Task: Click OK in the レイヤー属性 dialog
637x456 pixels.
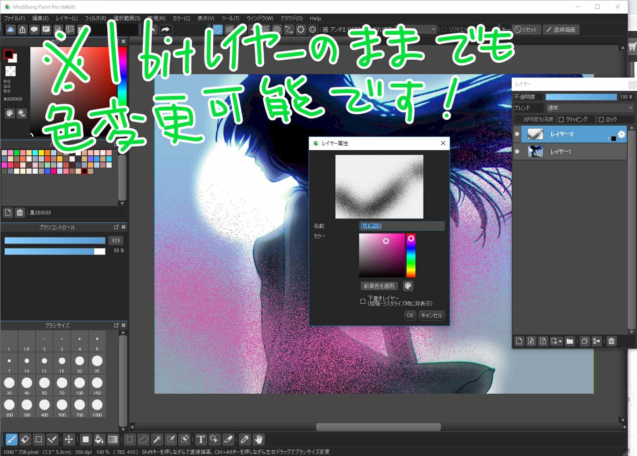Action: pyautogui.click(x=410, y=315)
